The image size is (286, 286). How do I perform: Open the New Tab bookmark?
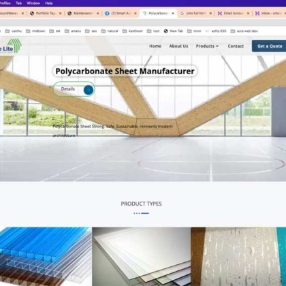pos(174,31)
